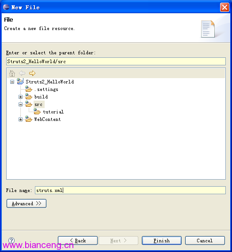Collapse the src folder node
Viewport: 232px width, 252px height.
(x=20, y=105)
